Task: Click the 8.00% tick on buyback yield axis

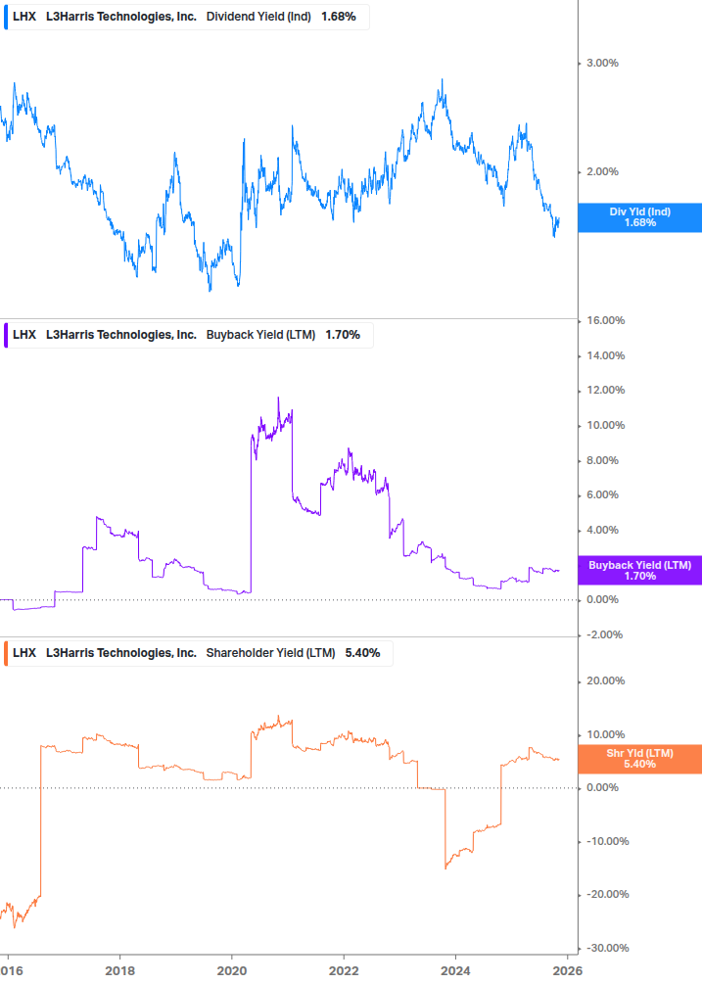Action: tap(602, 460)
